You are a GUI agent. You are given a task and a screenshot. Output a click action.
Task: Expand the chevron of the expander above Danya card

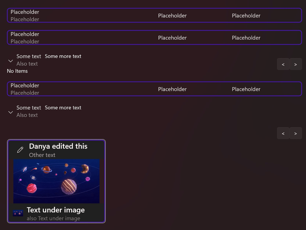coord(11,112)
